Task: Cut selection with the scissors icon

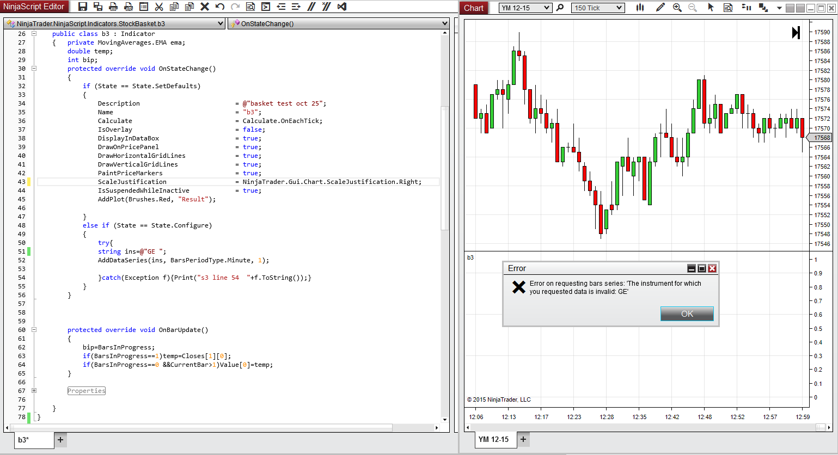Action: 159,7
